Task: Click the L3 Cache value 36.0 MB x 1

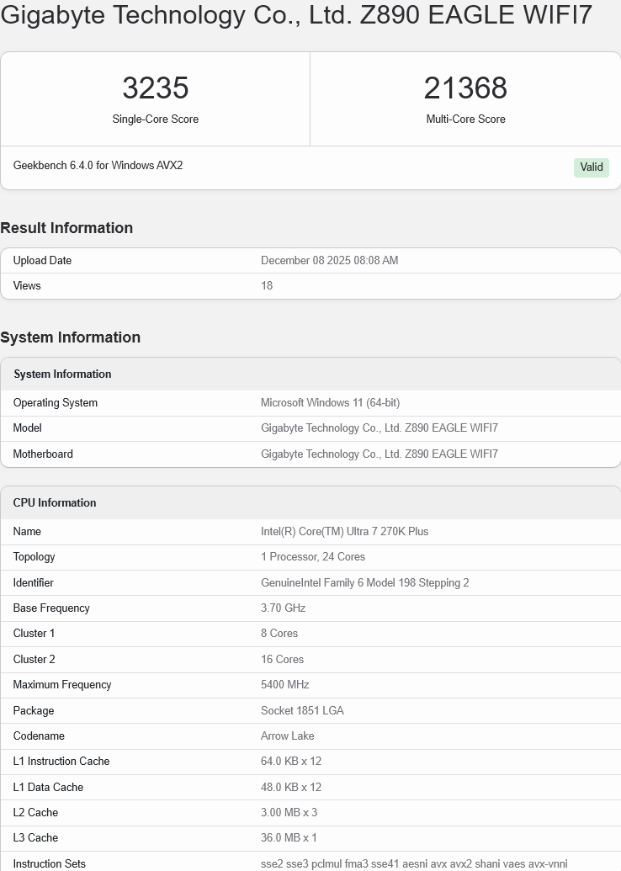Action: click(289, 838)
